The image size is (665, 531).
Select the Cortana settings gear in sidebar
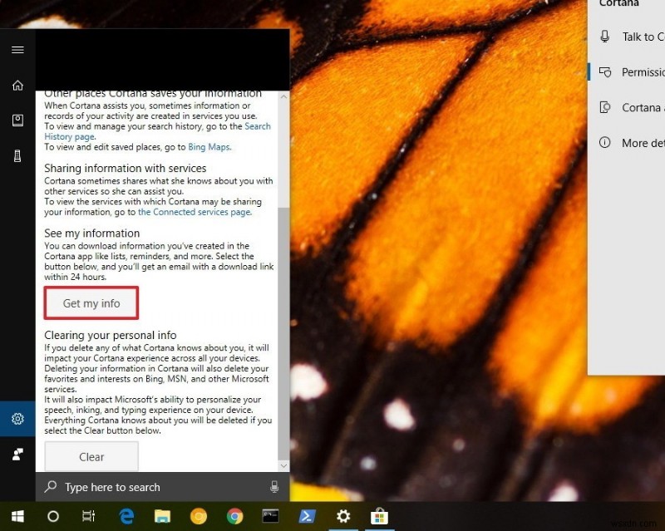tap(17, 419)
